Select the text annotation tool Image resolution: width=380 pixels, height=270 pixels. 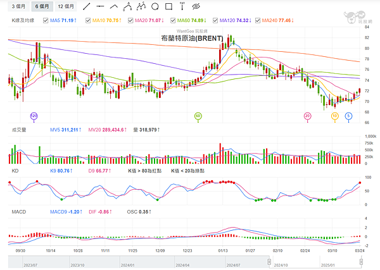tap(182, 6)
